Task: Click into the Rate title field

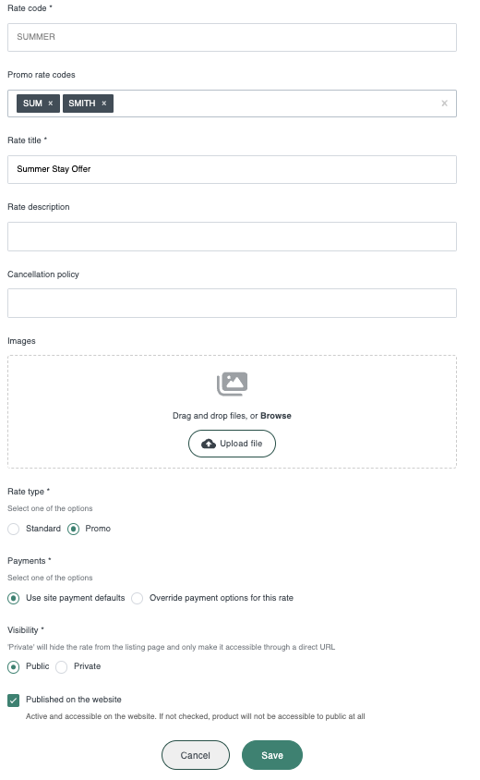Action: coord(232,170)
